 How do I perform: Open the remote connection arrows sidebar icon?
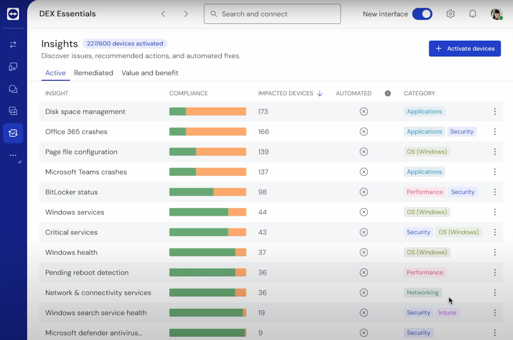tap(13, 44)
